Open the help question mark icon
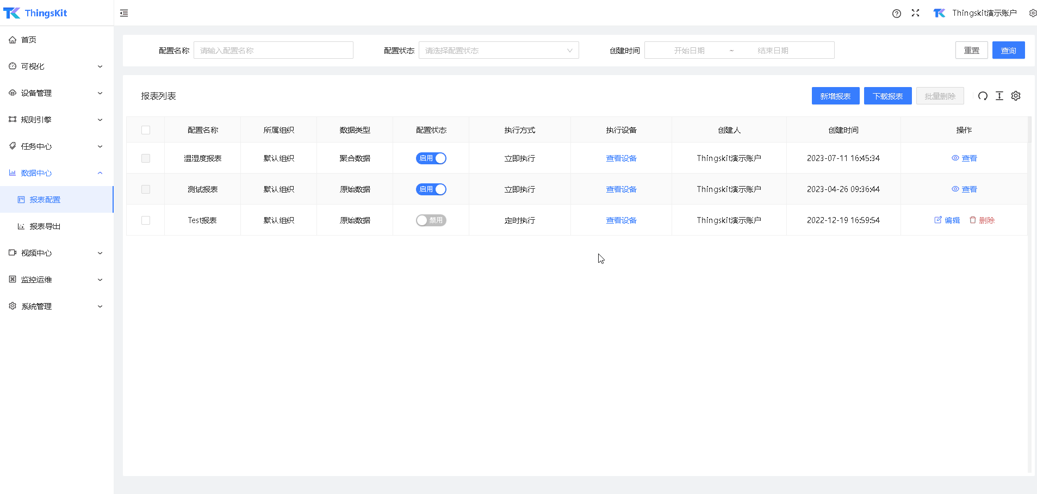This screenshot has height=494, width=1037. point(896,14)
